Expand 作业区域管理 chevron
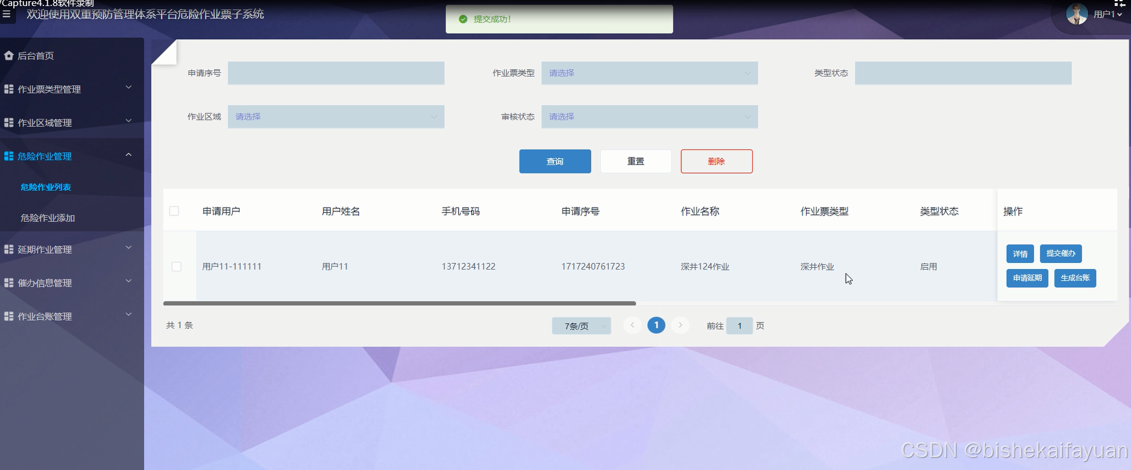1131x470 pixels. (128, 121)
